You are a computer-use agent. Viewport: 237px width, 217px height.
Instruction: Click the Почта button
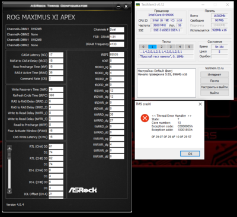pyautogui.click(x=214, y=81)
